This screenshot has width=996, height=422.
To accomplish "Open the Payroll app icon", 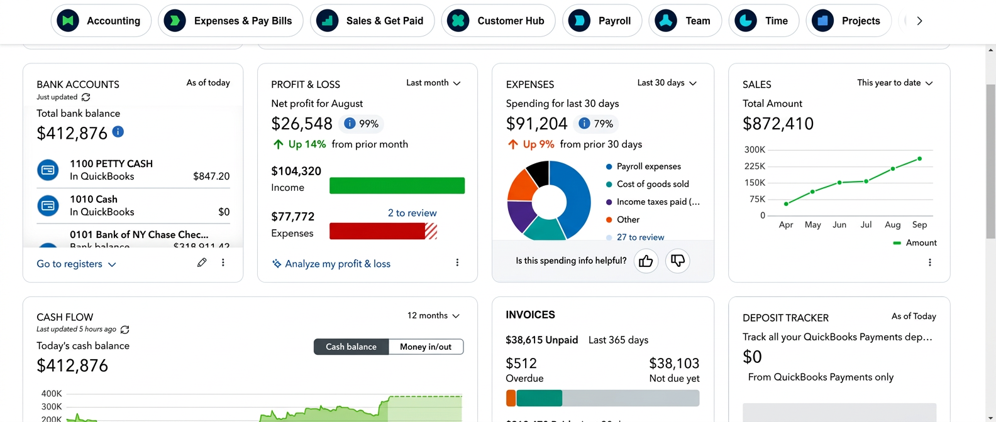I will [579, 21].
